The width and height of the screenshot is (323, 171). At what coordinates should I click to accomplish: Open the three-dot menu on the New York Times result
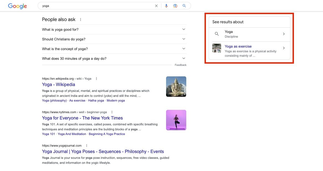click(x=112, y=112)
